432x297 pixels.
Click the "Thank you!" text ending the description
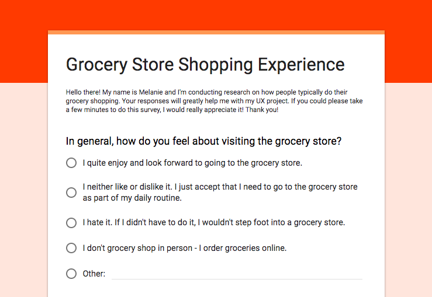tap(262, 110)
